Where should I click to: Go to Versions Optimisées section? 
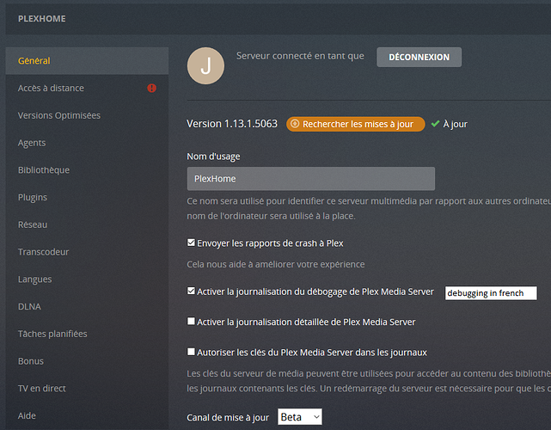[x=87, y=115]
